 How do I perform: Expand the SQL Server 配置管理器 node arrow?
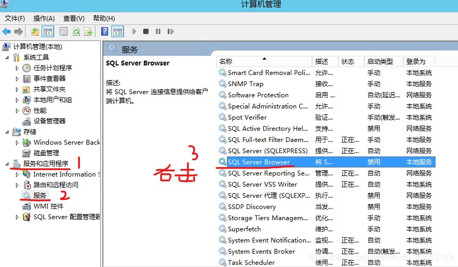(17, 217)
